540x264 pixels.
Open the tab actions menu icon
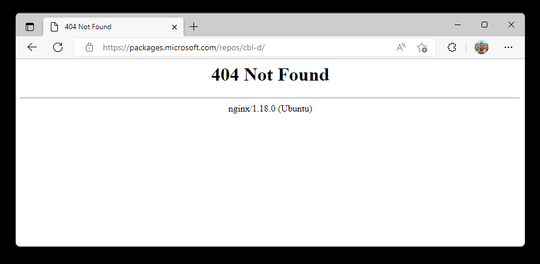[30, 27]
